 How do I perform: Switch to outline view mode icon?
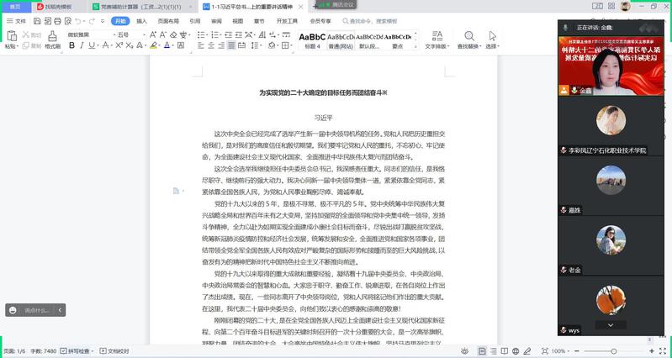coord(494,351)
